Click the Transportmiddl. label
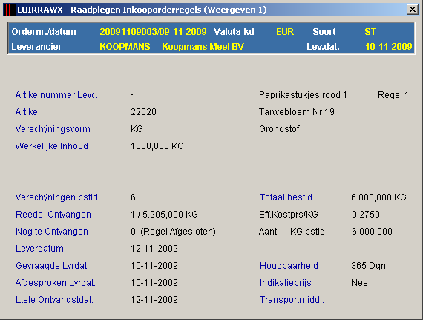This screenshot has width=423, height=320. click(292, 300)
